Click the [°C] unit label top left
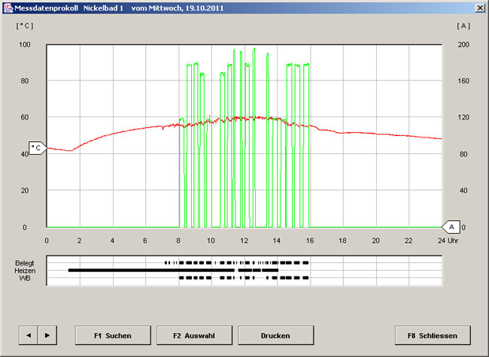This screenshot has width=489, height=357. coord(25,26)
